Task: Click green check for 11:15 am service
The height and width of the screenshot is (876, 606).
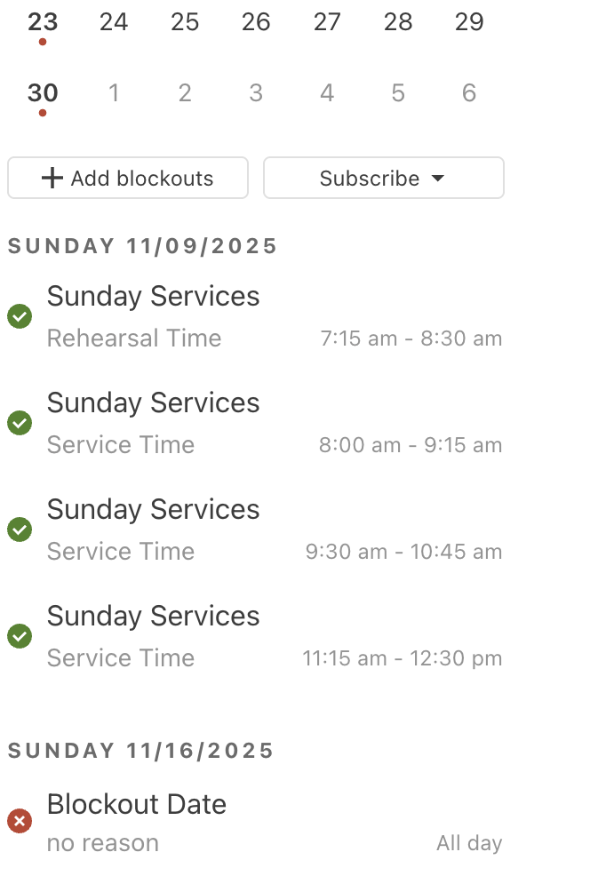Action: pyautogui.click(x=20, y=636)
